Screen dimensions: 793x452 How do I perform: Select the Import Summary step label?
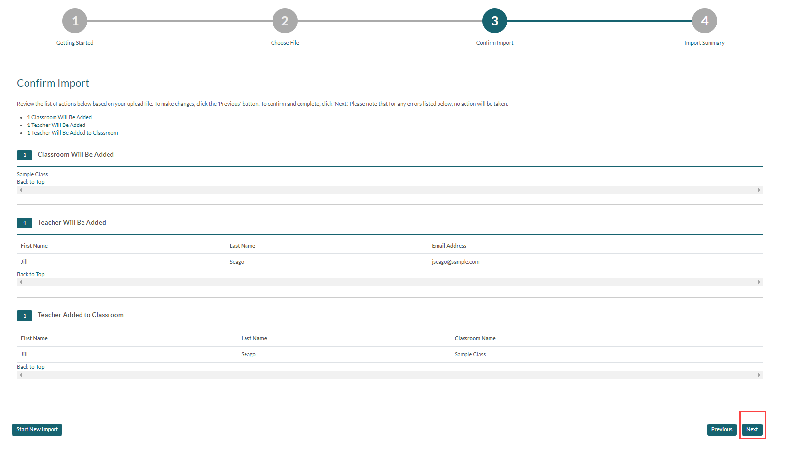pyautogui.click(x=704, y=43)
